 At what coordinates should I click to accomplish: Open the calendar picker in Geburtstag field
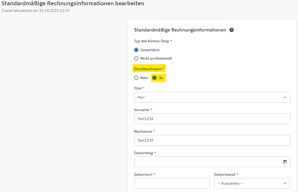click(285, 162)
